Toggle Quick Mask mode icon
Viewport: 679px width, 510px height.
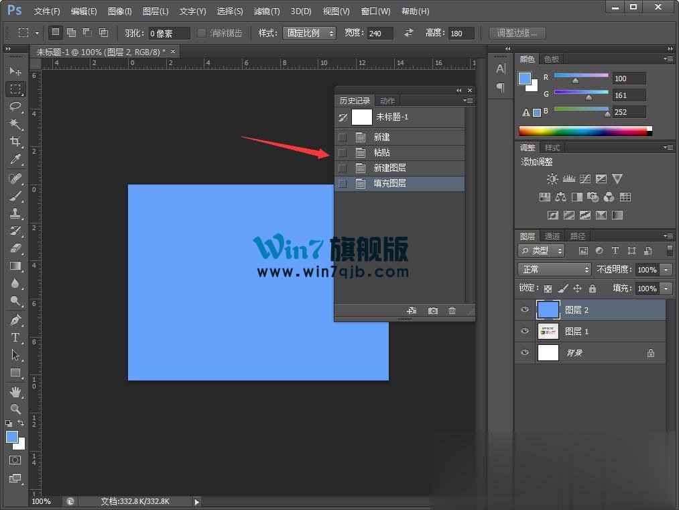[x=15, y=460]
